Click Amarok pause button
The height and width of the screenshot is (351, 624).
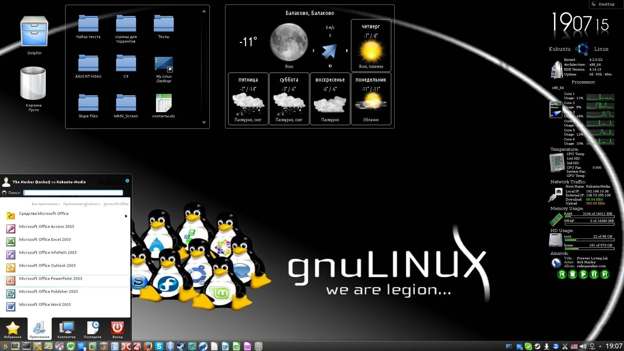tap(594, 274)
